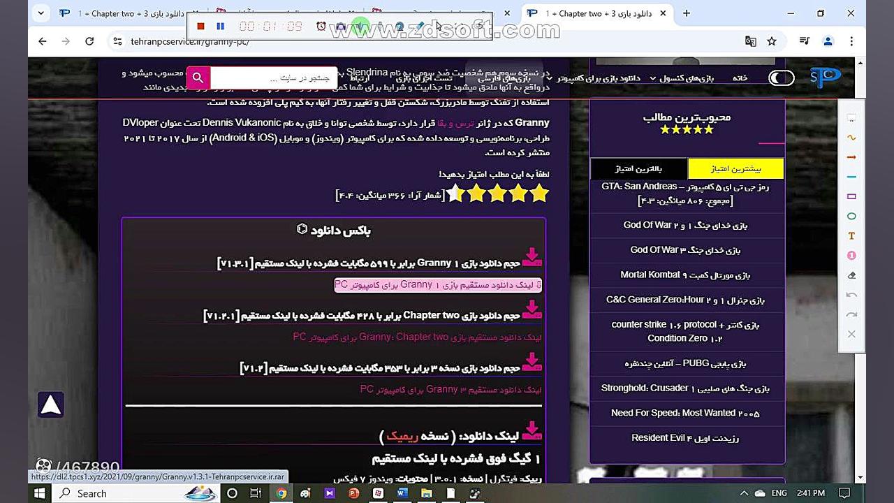Select the text annotation tool
Viewport: 894px width, 503px height.
pyautogui.click(x=851, y=235)
